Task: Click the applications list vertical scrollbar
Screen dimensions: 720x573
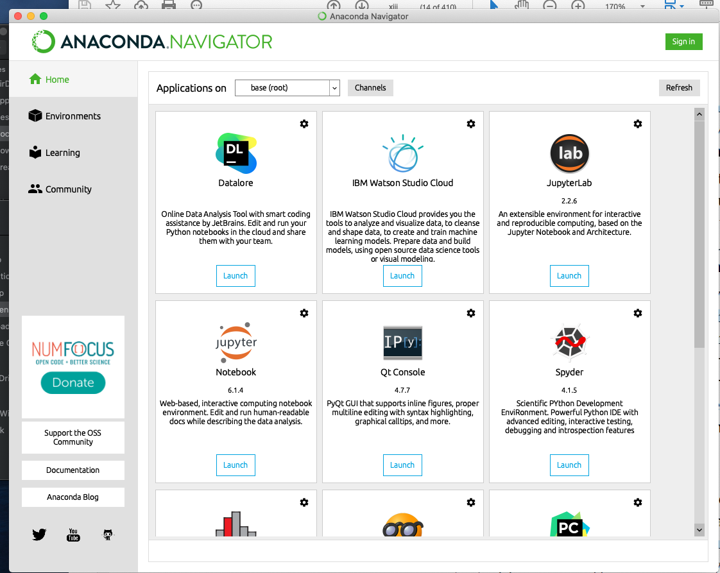Action: (699, 257)
